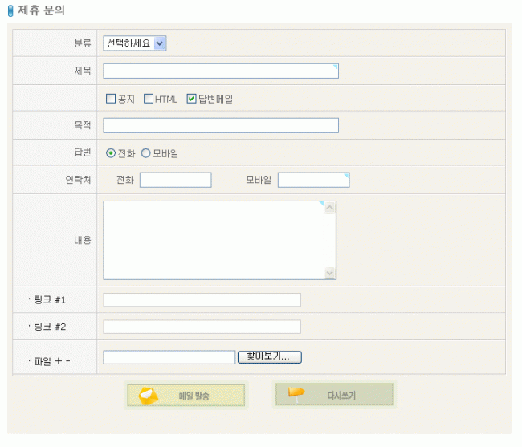The height and width of the screenshot is (447, 522).
Task: Click inside the 내용 text area
Action: coord(213,239)
